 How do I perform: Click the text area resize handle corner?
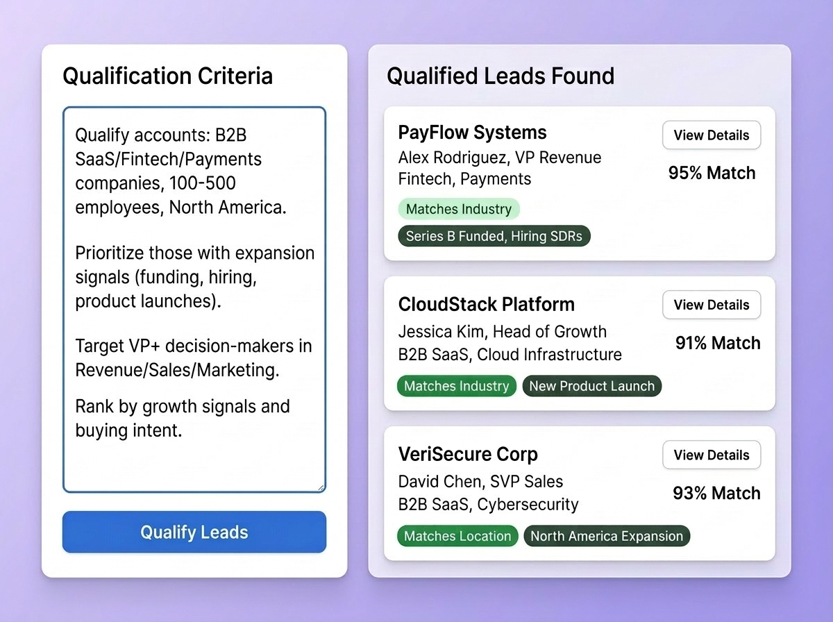321,487
